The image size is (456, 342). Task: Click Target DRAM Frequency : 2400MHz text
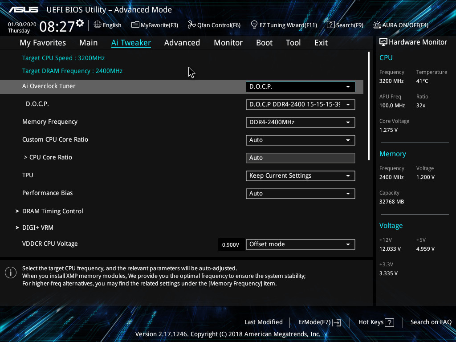[73, 71]
